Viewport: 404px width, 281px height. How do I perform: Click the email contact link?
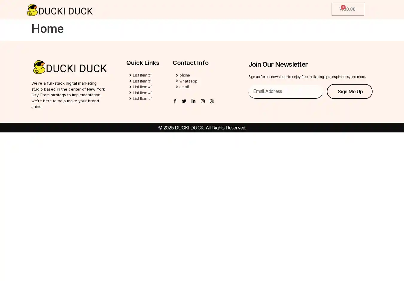(184, 87)
